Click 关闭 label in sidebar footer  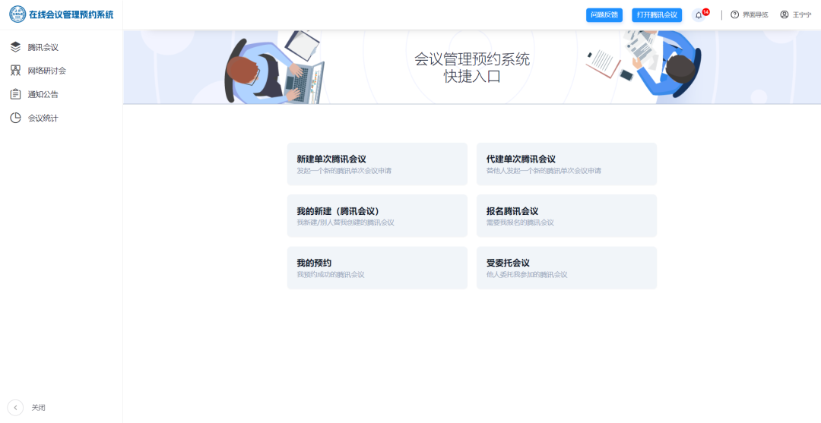coord(38,407)
